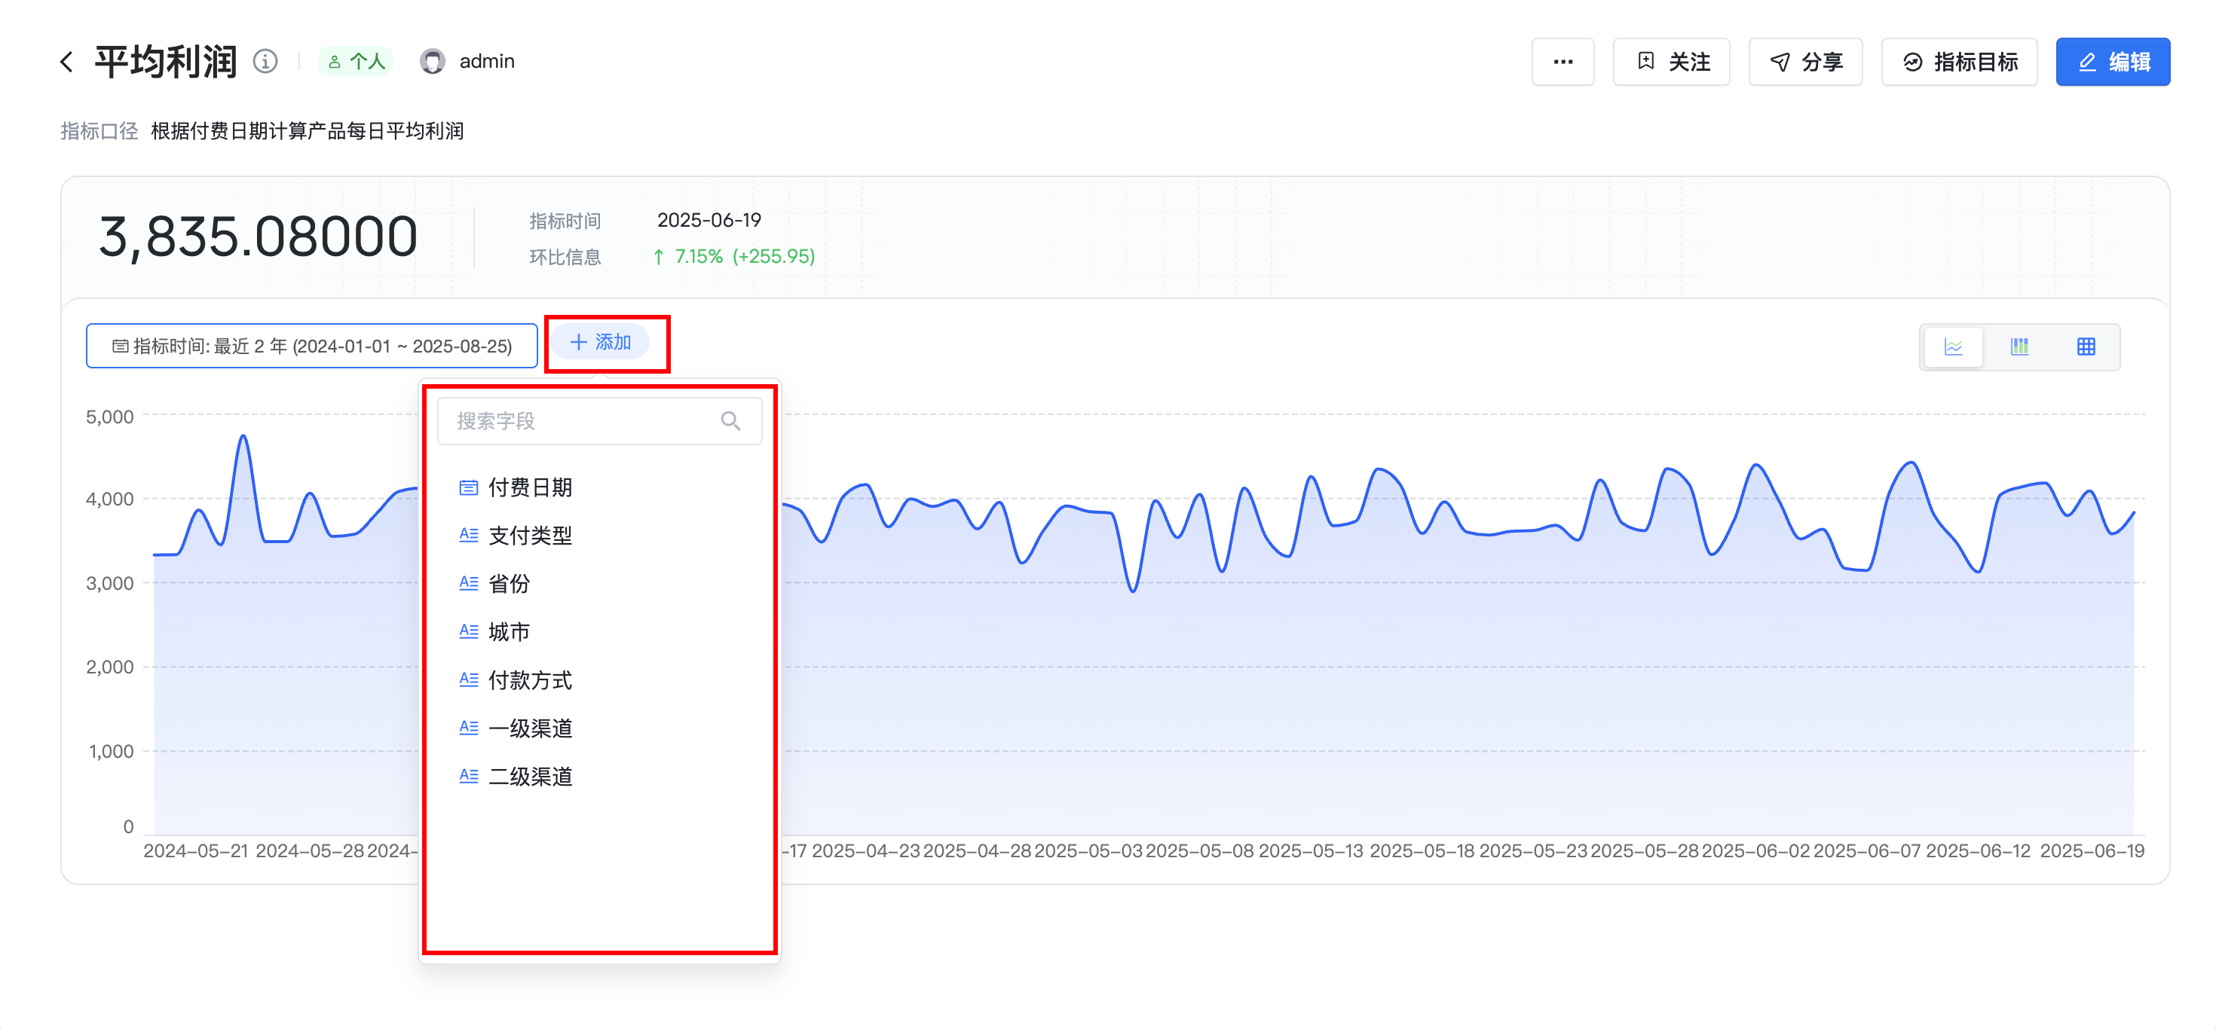This screenshot has height=1029, width=2216.
Task: Click the 关注 follow button
Action: click(x=1670, y=62)
